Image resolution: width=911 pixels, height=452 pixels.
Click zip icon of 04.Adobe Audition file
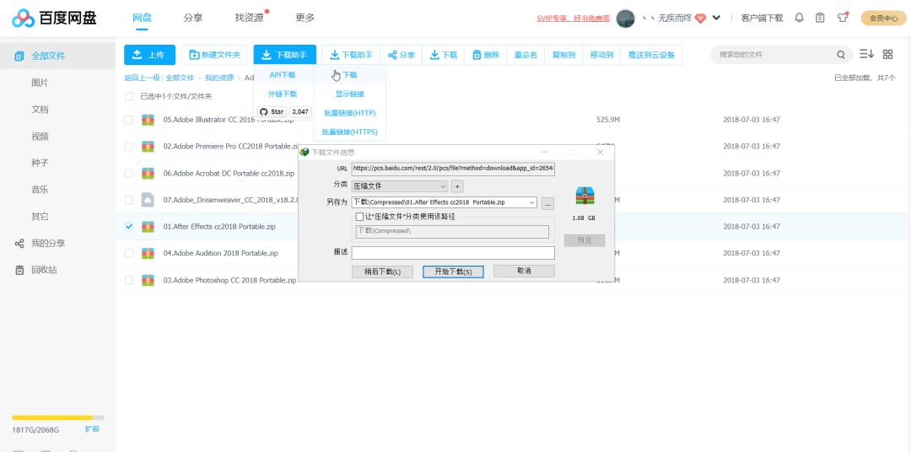(148, 253)
